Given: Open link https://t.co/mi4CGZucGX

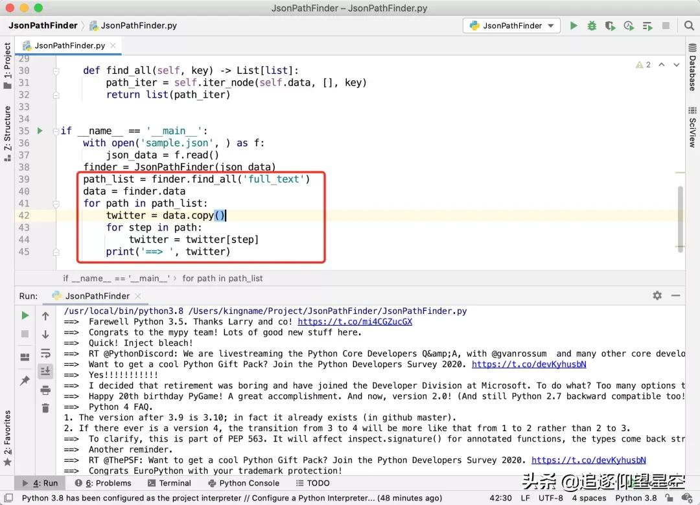Looking at the screenshot, I should (355, 322).
